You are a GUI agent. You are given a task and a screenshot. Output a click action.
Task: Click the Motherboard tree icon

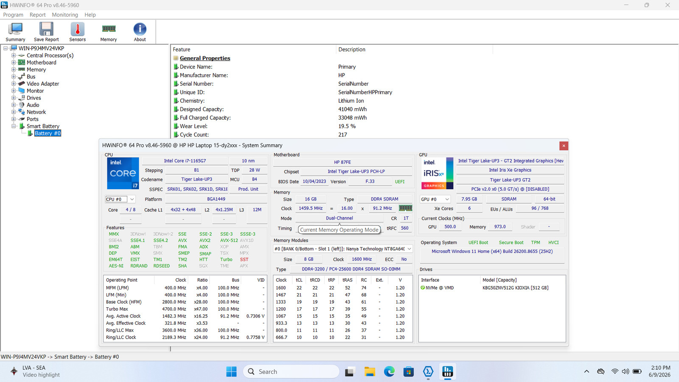(22, 62)
